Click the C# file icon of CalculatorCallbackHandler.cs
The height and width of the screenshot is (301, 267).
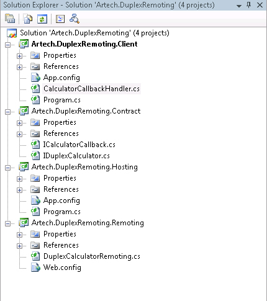click(x=35, y=89)
